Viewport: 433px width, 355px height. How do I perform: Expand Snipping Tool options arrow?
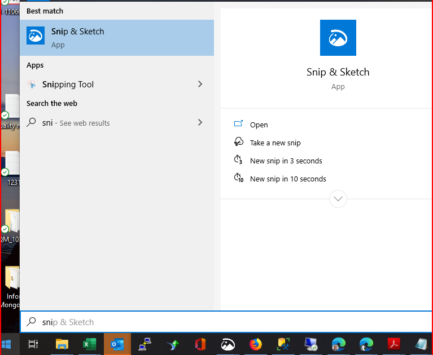(x=200, y=85)
